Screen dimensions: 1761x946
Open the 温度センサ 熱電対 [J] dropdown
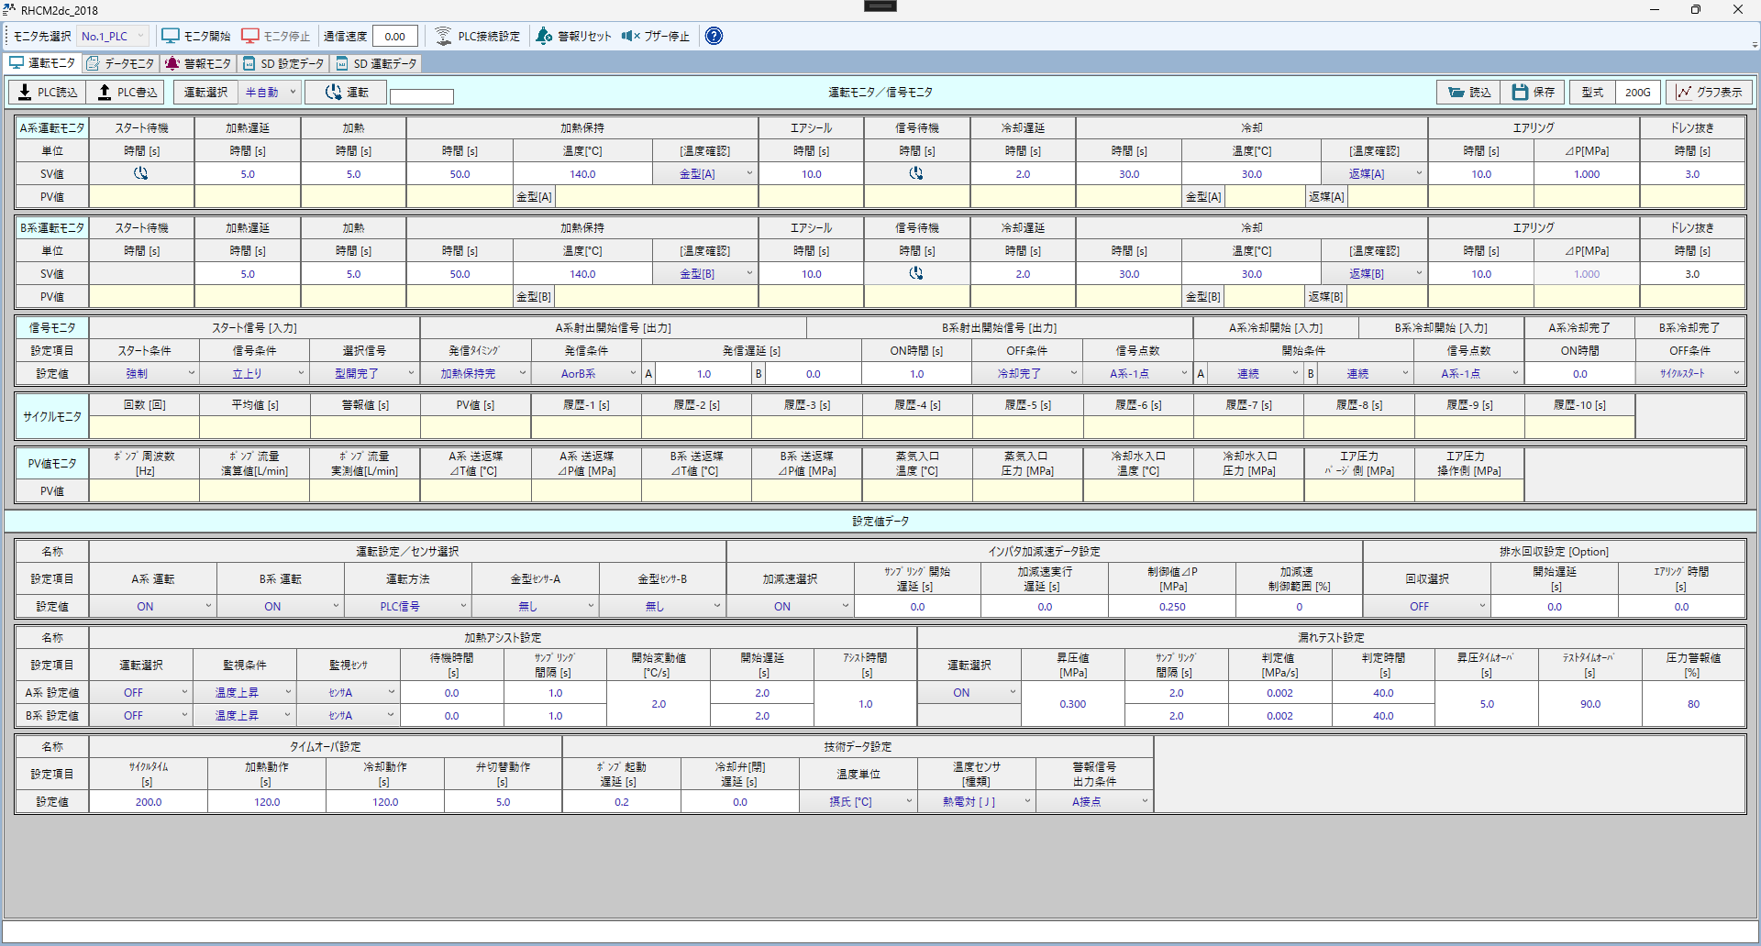pos(977,802)
